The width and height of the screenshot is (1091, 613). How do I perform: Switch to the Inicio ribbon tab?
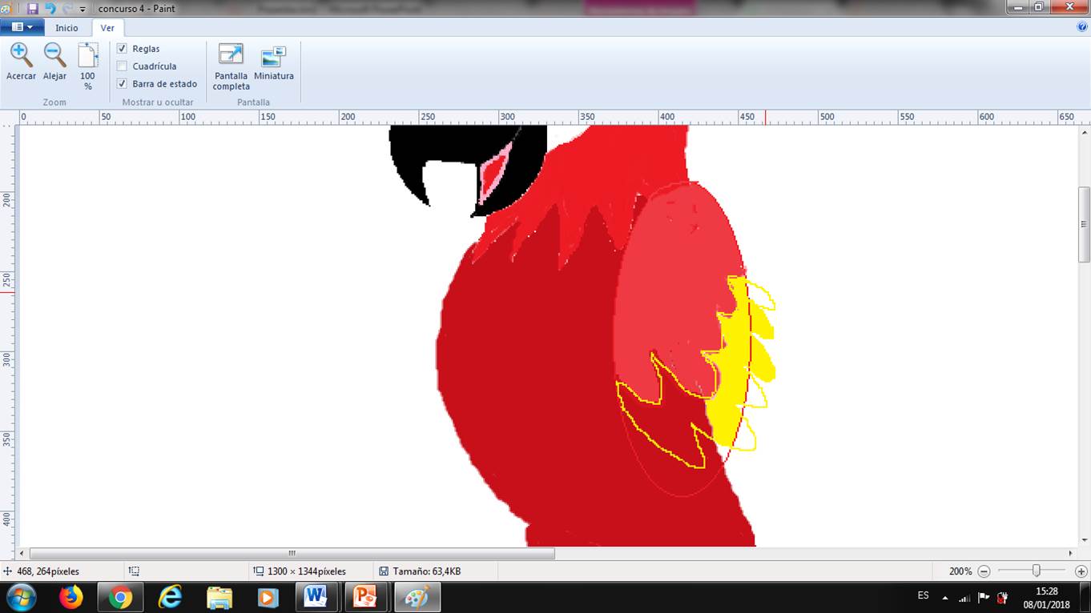click(x=66, y=28)
